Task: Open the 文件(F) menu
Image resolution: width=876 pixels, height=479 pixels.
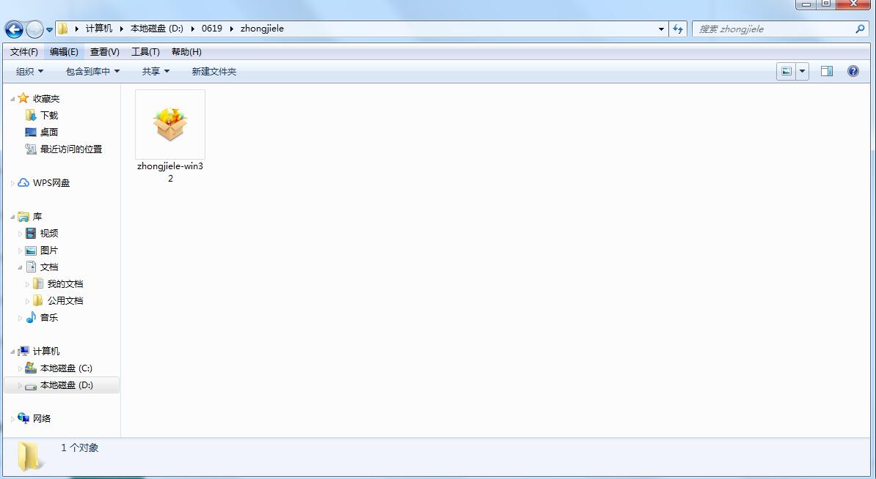Action: point(24,52)
